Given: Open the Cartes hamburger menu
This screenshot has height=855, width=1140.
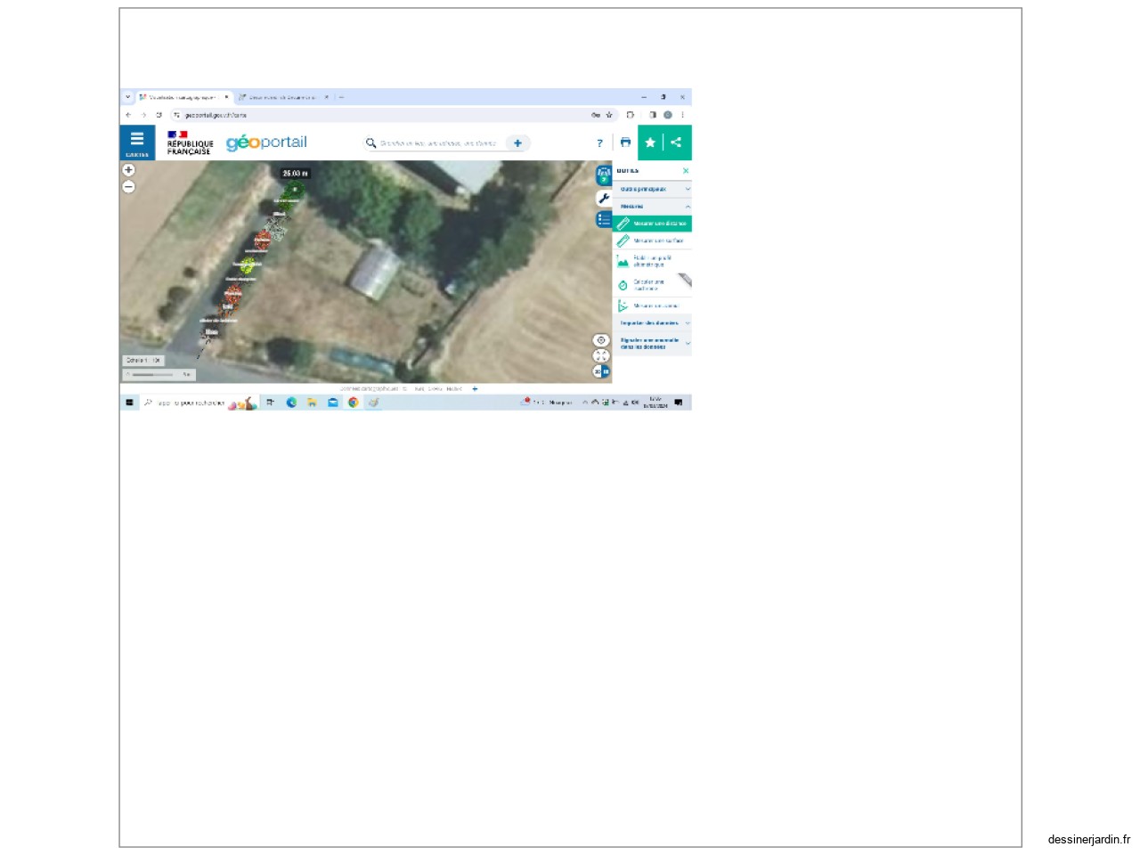Looking at the screenshot, I should pos(137,142).
